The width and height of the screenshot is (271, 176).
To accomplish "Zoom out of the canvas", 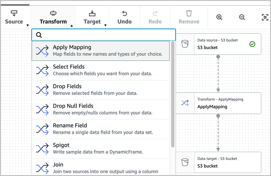I will coord(242,17).
